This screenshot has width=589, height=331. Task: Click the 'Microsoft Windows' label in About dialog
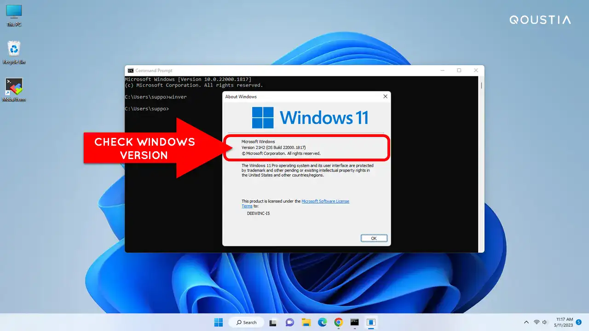(x=258, y=142)
